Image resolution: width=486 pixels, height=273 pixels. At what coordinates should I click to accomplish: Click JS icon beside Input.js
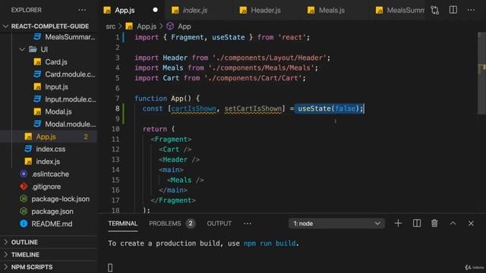(37, 86)
